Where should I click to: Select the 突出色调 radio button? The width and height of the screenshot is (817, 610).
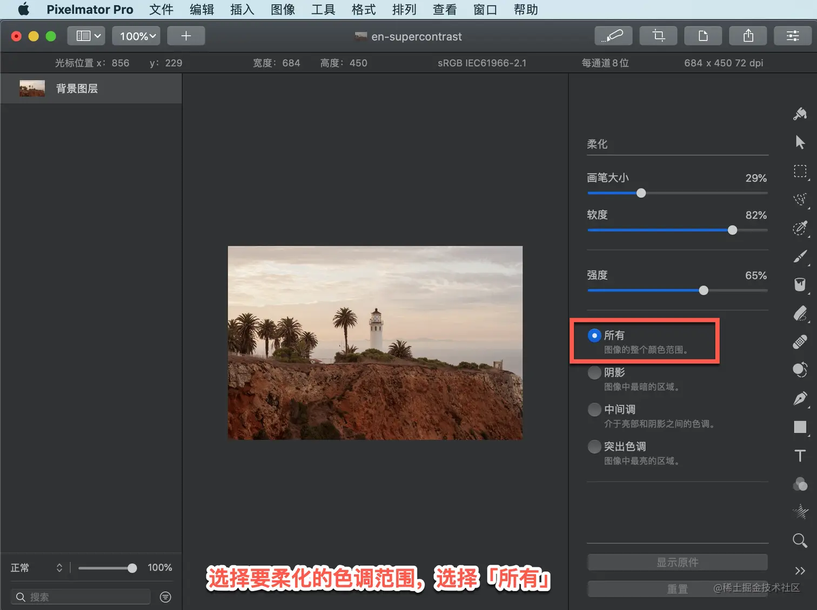pos(594,447)
